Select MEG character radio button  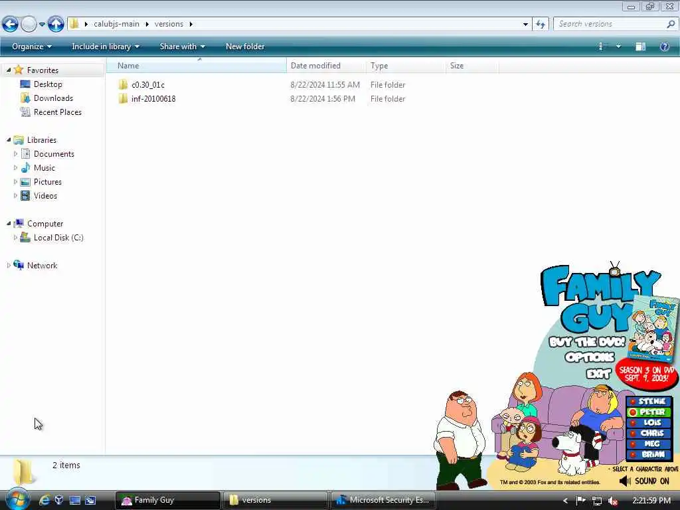[x=633, y=444]
